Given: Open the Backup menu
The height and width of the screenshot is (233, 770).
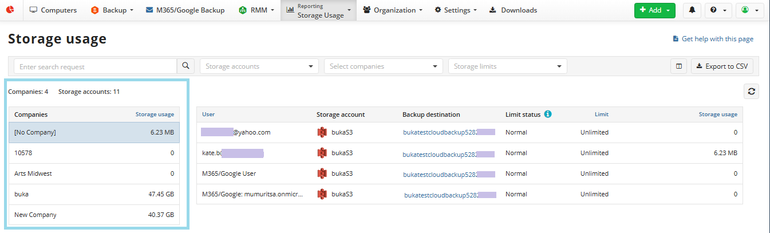Looking at the screenshot, I should click(x=112, y=10).
